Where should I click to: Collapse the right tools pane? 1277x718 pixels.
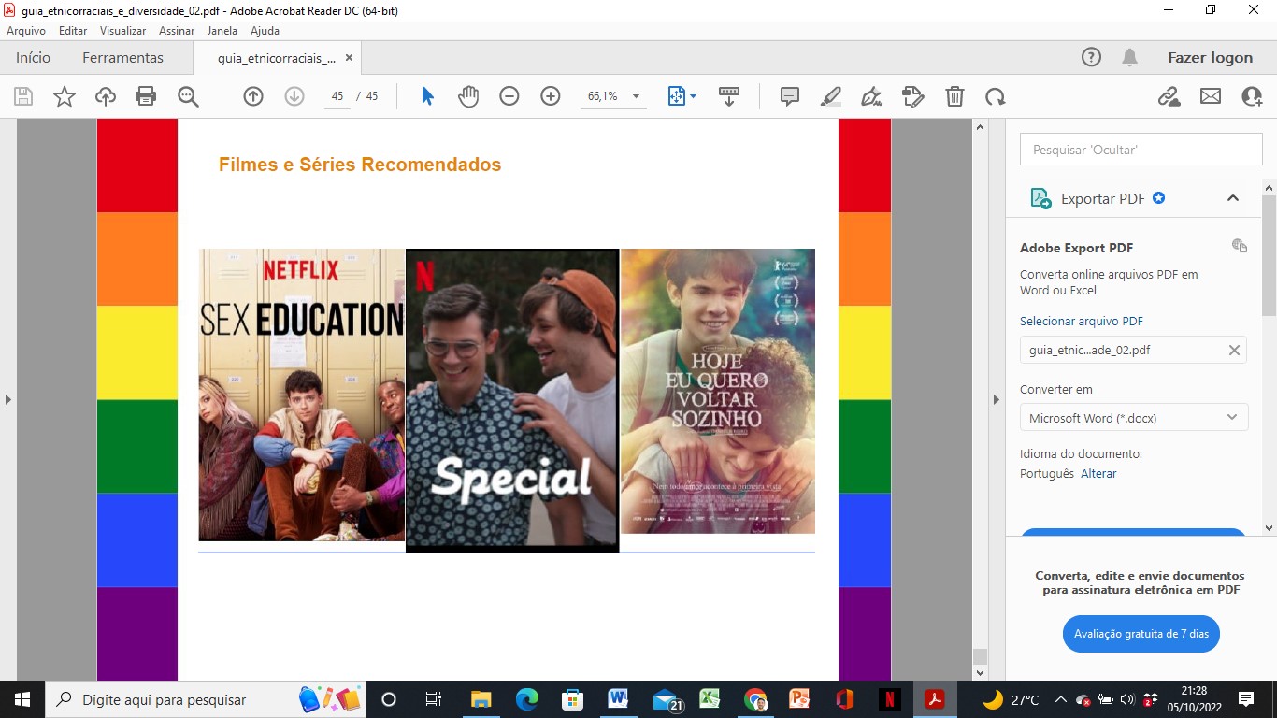point(996,399)
